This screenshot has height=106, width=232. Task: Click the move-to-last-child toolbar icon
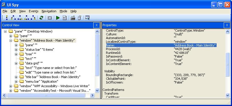tap(33, 18)
